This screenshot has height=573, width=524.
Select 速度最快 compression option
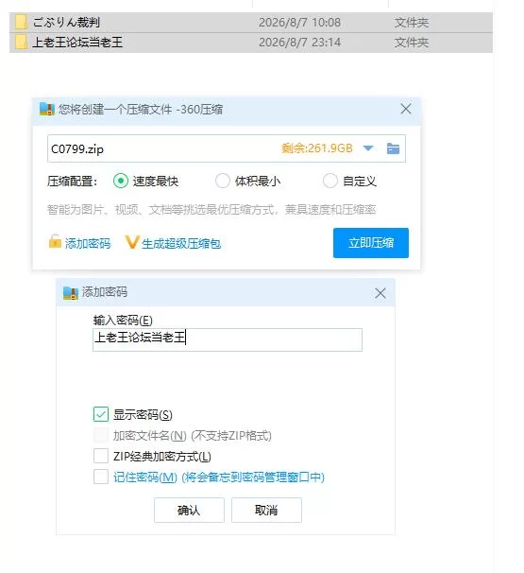121,181
